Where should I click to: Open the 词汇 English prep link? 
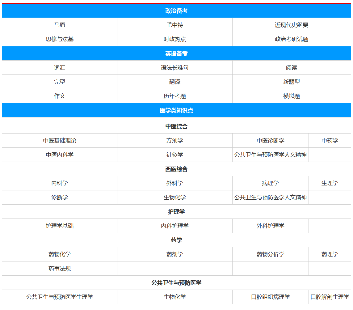pyautogui.click(x=60, y=68)
